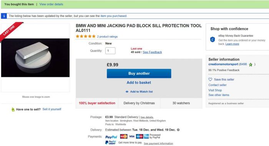This screenshot has width=269, height=146.
Task: Click the PayPal Credit logo
Action: coord(111,143)
